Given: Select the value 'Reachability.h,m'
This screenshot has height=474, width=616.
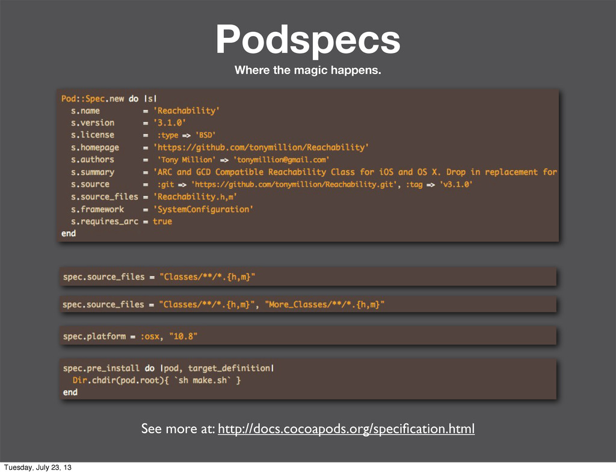Looking at the screenshot, I should coord(195,197).
